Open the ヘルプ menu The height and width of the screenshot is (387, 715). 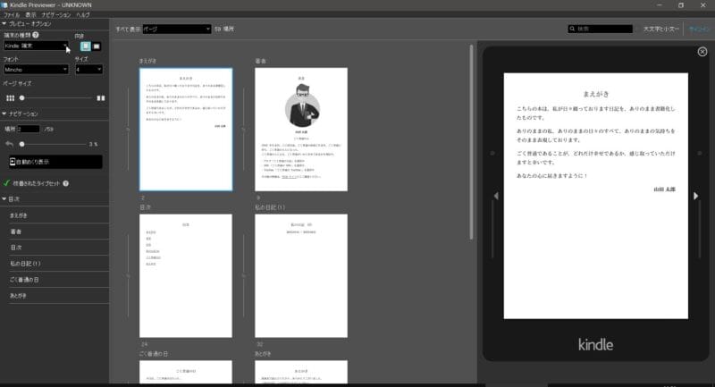[x=83, y=15]
